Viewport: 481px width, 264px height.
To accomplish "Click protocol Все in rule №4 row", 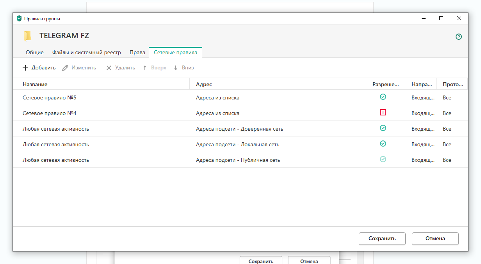I will pos(447,113).
